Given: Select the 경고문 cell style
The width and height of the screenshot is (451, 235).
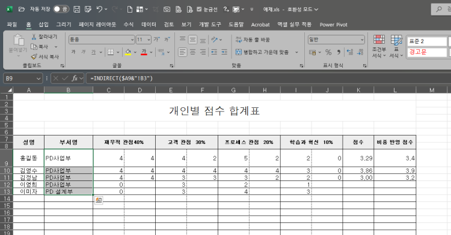Looking at the screenshot, I should pos(426,52).
